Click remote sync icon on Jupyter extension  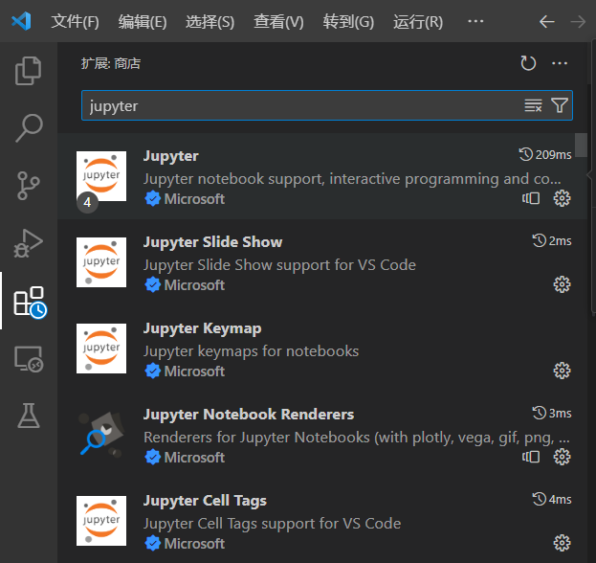(531, 198)
